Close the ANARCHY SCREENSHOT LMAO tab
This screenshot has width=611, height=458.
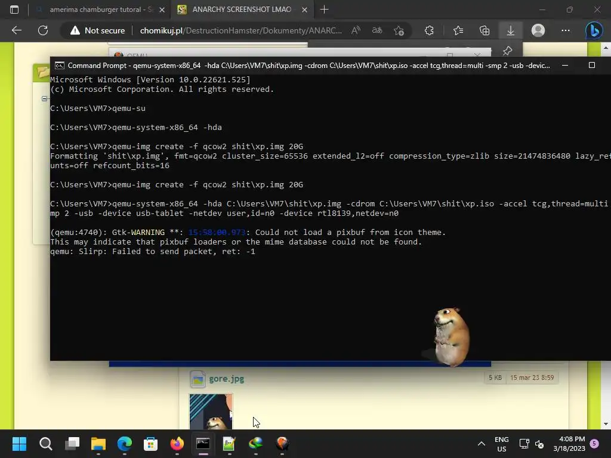pos(304,10)
